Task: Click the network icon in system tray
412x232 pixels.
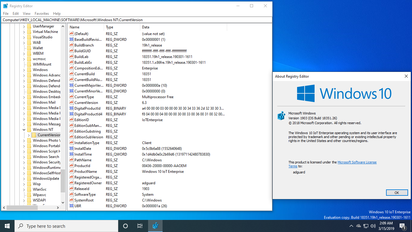Action: click(x=366, y=226)
